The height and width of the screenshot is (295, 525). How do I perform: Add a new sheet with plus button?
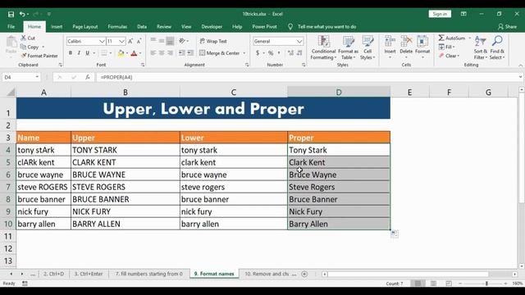point(304,274)
